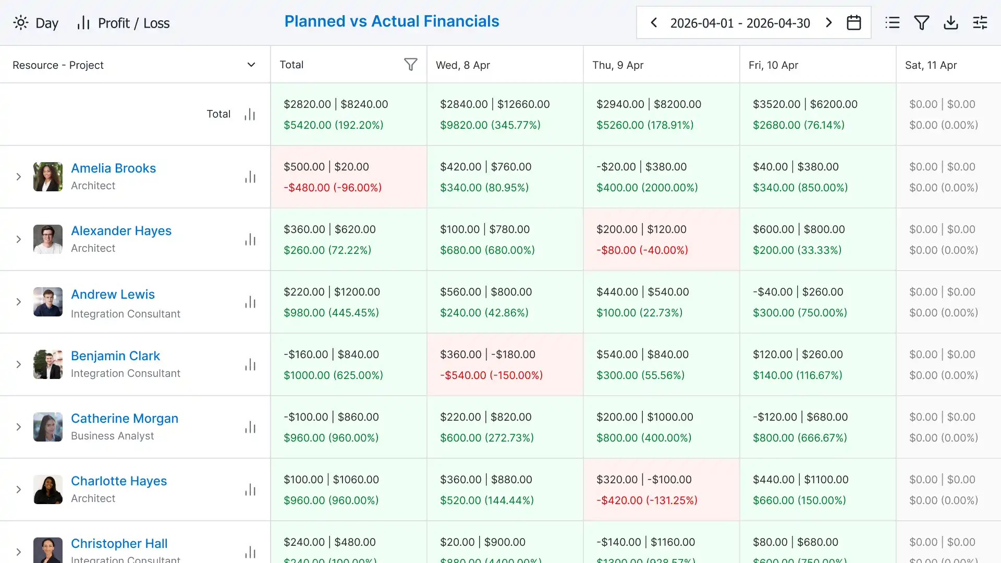
Task: Expand Christopher Hall row
Action: (x=19, y=552)
